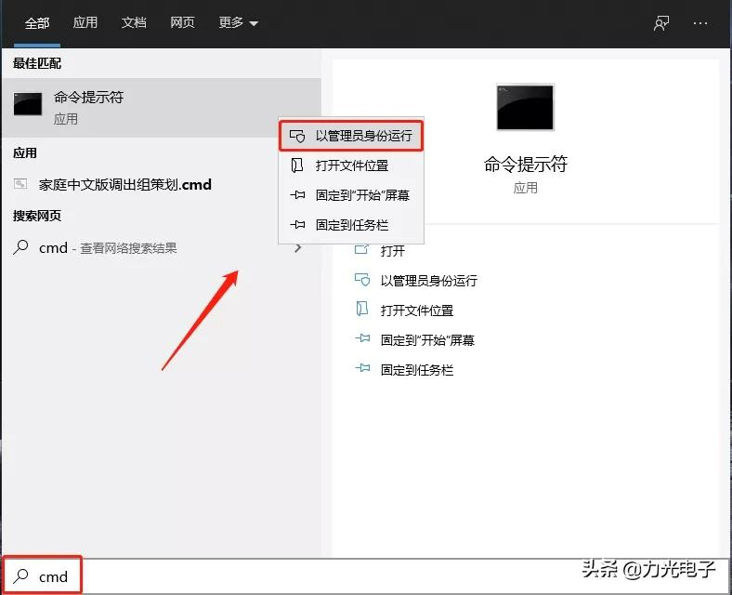Click the .cmd file icon

point(20,184)
